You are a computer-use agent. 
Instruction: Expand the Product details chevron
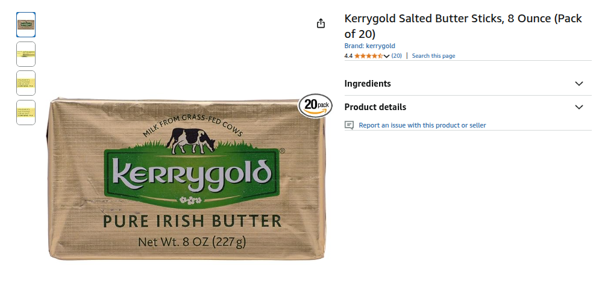click(x=579, y=107)
